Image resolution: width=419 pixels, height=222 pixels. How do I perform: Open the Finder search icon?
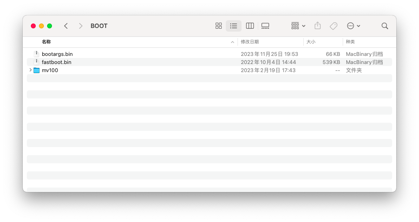384,26
